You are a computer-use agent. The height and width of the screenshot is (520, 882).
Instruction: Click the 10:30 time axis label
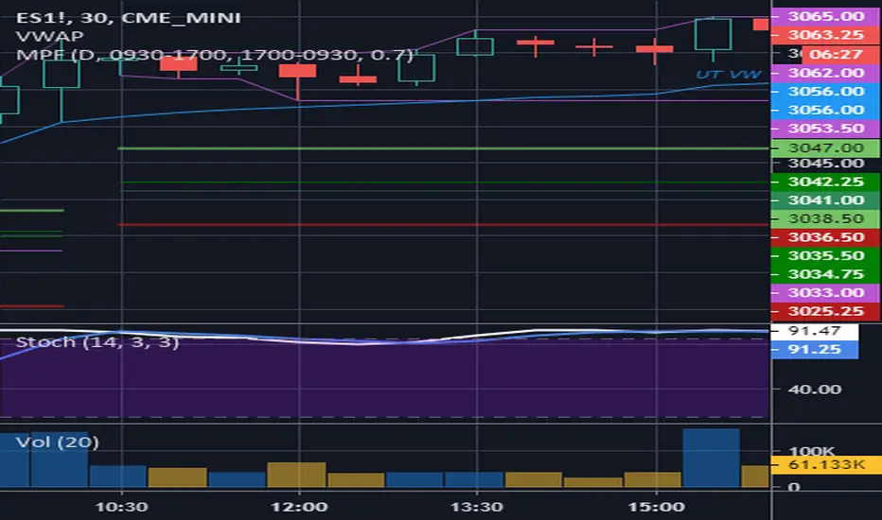(x=121, y=507)
